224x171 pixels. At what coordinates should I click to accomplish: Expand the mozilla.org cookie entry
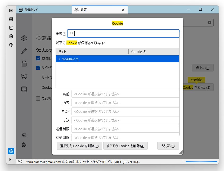[59, 59]
